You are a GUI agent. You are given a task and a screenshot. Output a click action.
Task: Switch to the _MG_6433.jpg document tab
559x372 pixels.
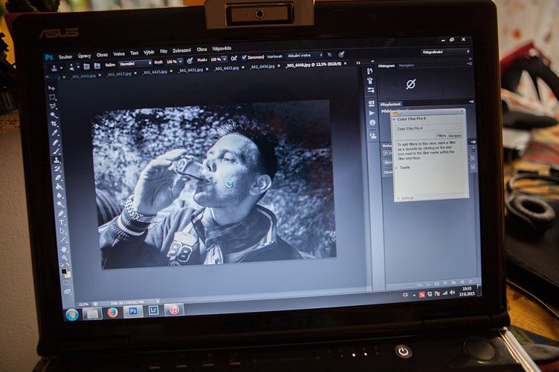[x=226, y=68]
